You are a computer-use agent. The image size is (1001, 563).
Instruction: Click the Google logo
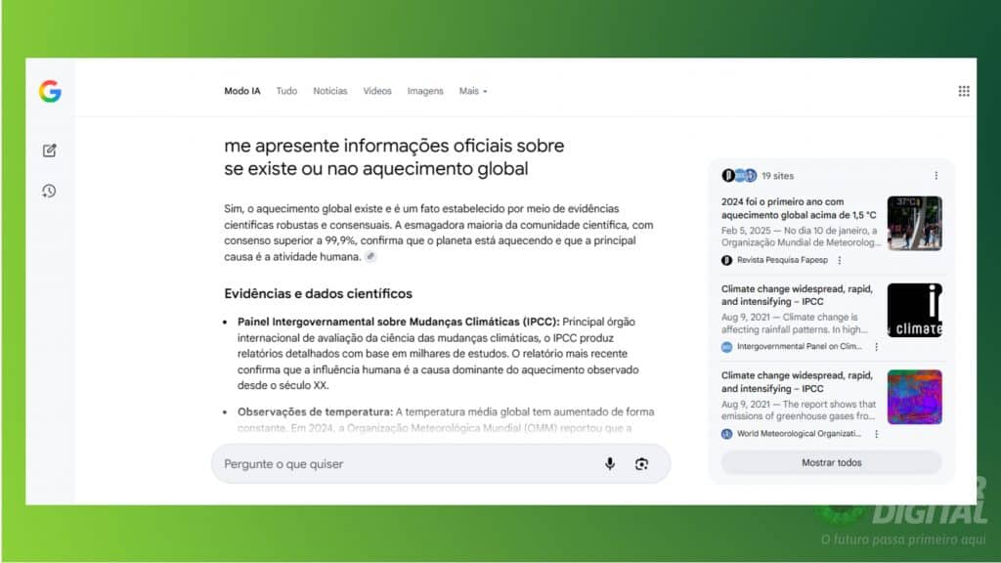pyautogui.click(x=49, y=91)
